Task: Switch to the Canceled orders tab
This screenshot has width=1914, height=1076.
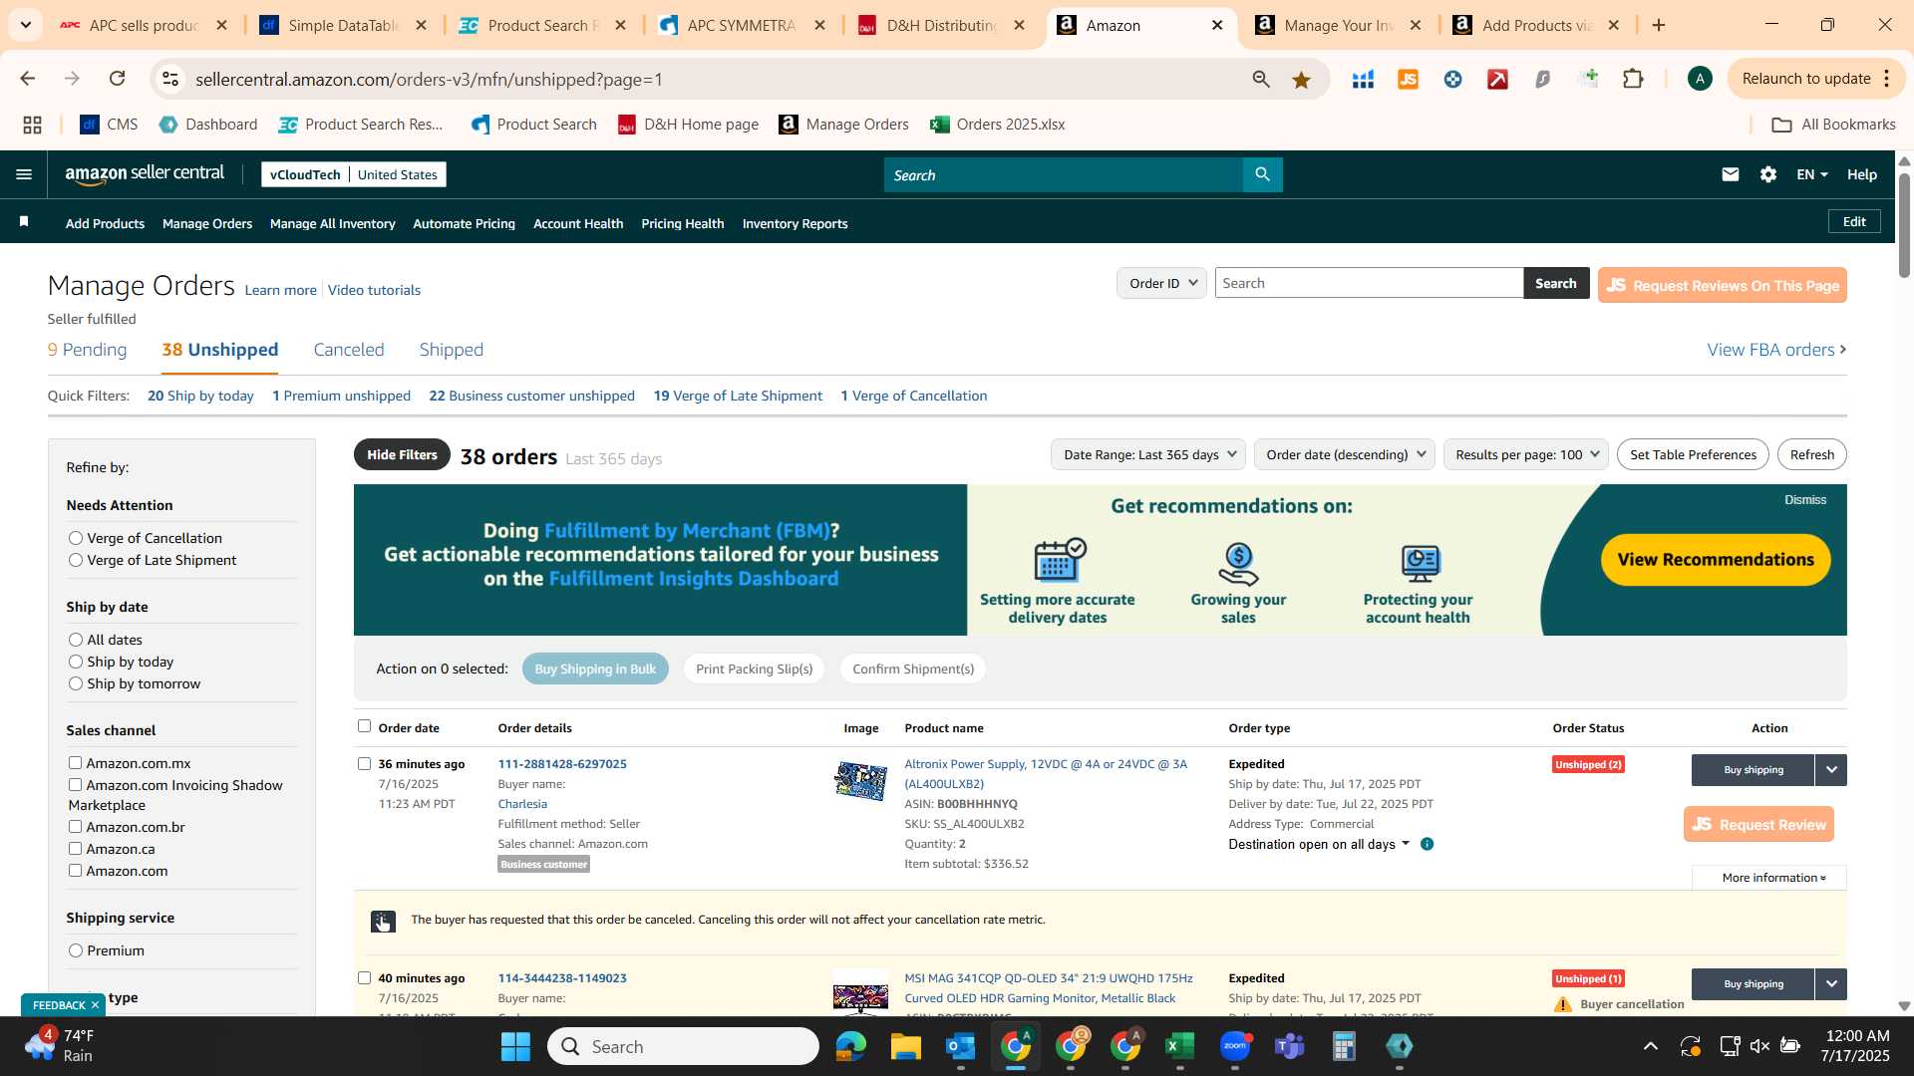Action: point(349,350)
